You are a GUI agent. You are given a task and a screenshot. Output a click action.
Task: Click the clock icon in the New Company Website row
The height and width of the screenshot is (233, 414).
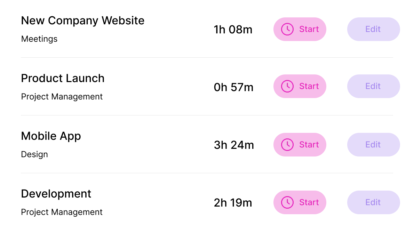287,29
